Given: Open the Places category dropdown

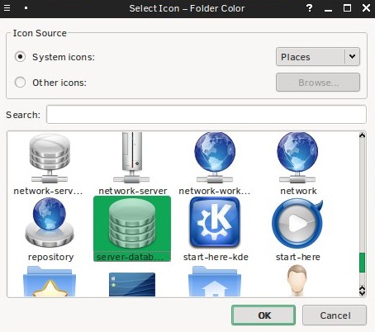Looking at the screenshot, I should (x=318, y=57).
